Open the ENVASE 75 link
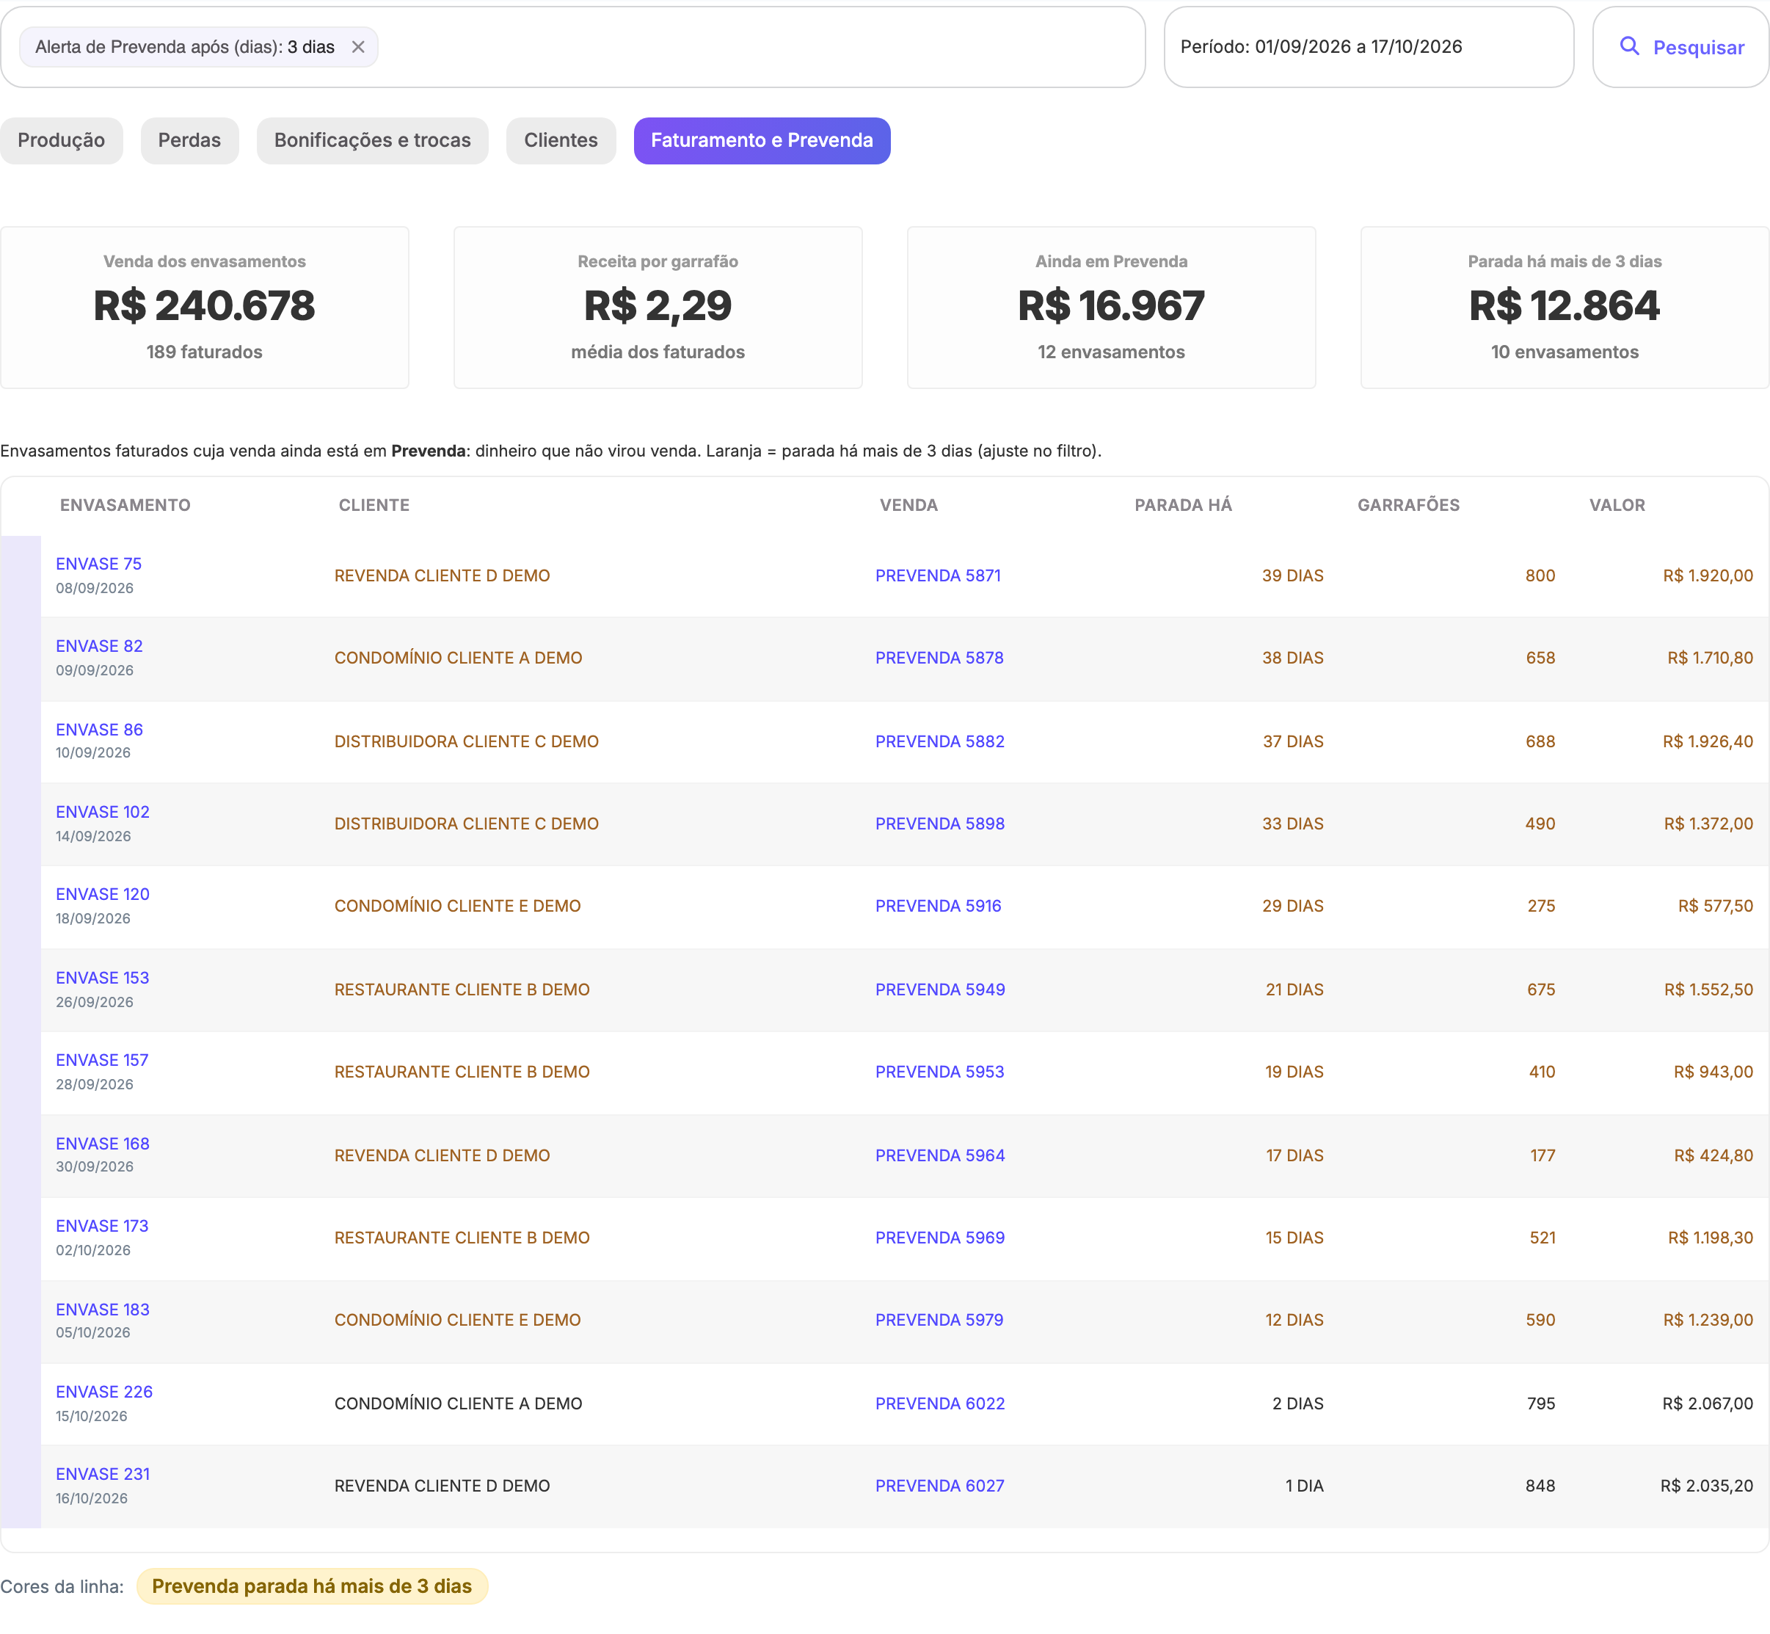The height and width of the screenshot is (1634, 1770). click(x=99, y=564)
